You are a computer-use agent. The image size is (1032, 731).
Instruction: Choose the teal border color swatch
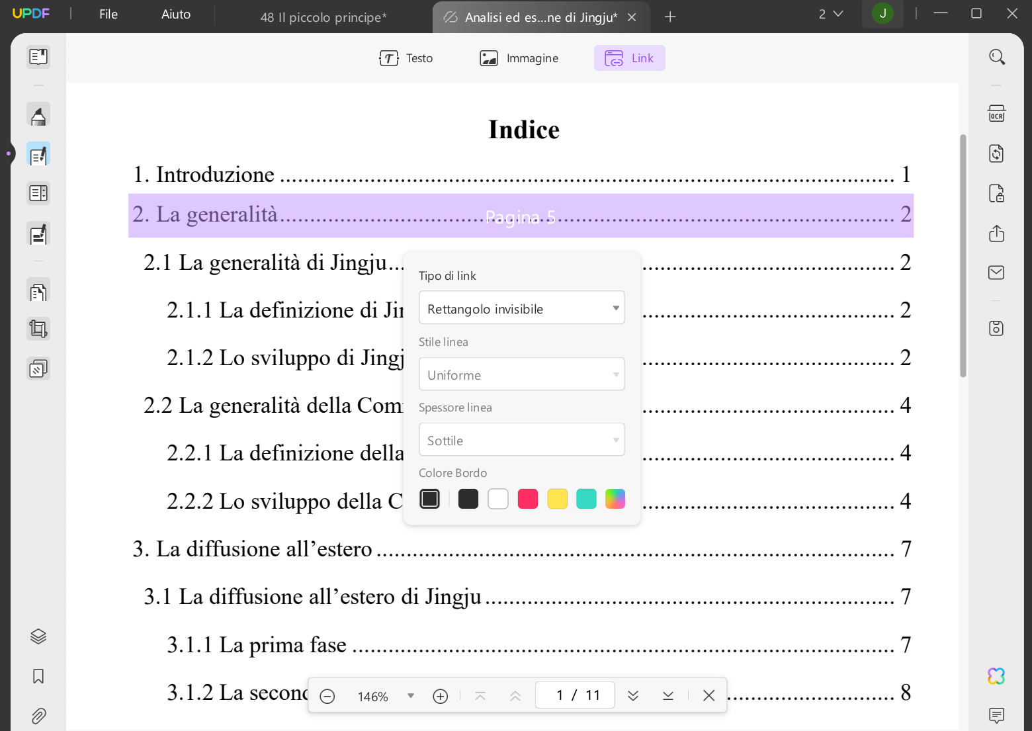click(587, 499)
